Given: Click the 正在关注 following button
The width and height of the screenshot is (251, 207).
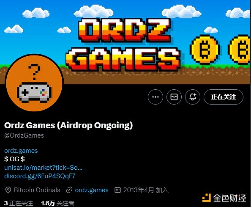Looking at the screenshot, I should [x=224, y=97].
